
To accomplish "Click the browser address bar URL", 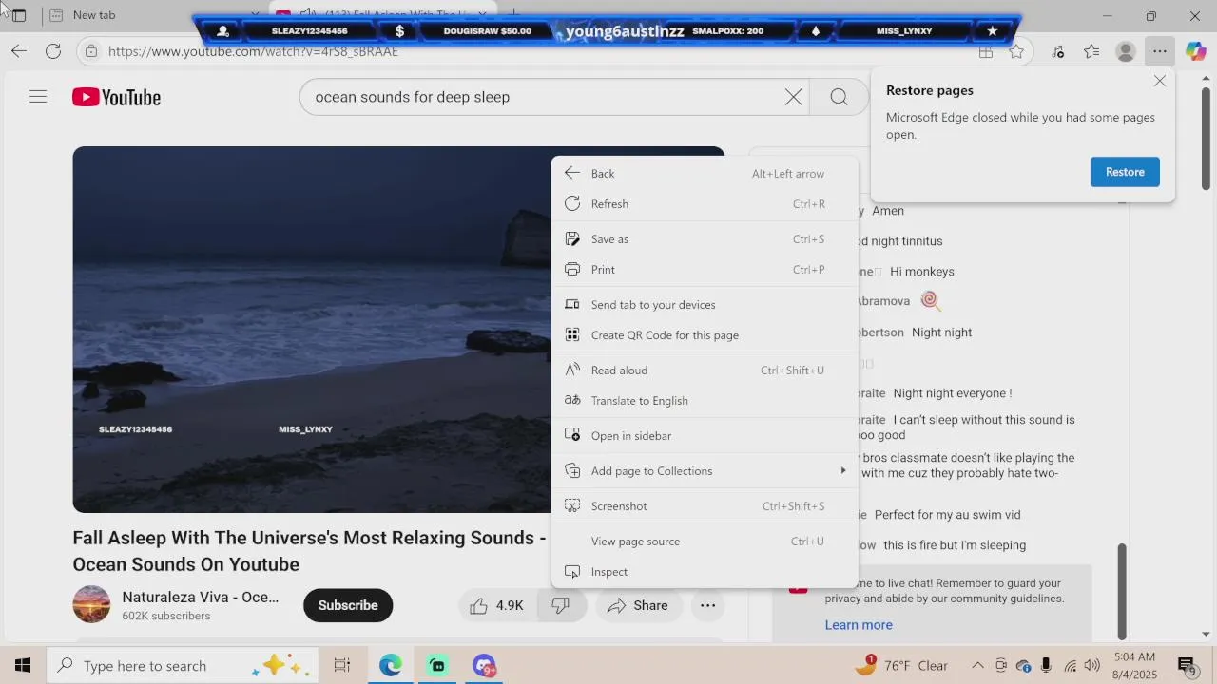I will [253, 51].
